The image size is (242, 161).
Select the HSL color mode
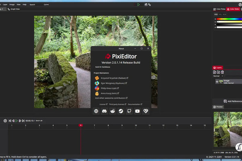pos(220,14)
